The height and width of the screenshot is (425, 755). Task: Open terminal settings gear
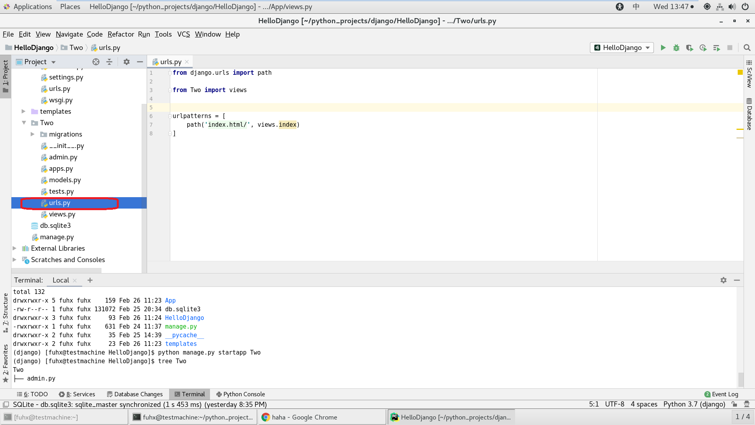(x=724, y=280)
